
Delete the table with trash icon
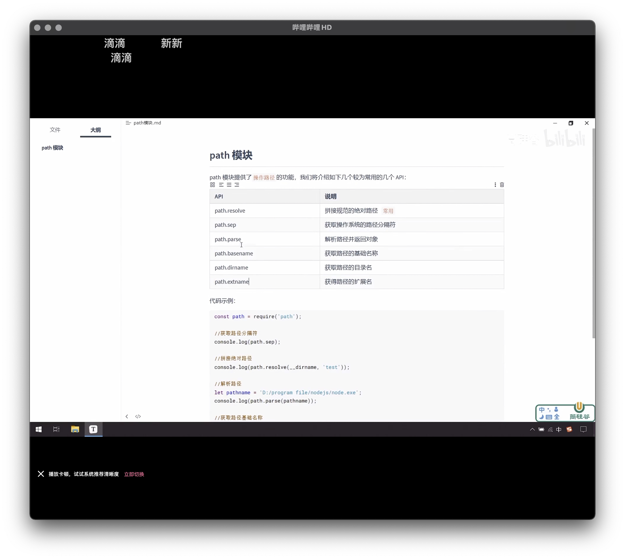point(502,185)
